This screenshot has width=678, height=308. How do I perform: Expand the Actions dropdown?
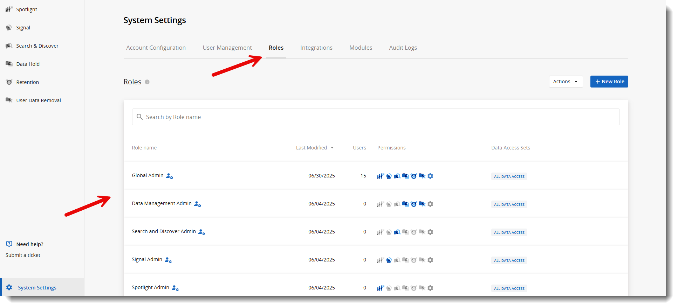[x=566, y=82]
